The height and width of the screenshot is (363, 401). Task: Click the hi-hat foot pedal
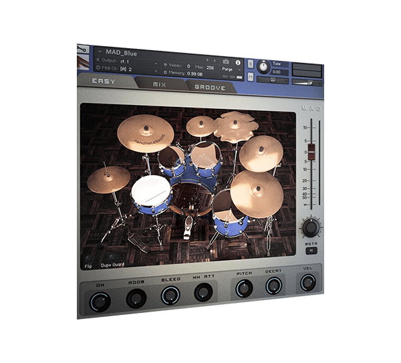(x=138, y=242)
